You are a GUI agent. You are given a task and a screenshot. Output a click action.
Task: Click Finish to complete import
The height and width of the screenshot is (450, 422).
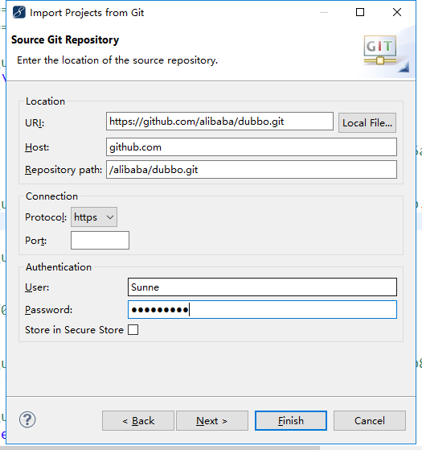pos(291,421)
